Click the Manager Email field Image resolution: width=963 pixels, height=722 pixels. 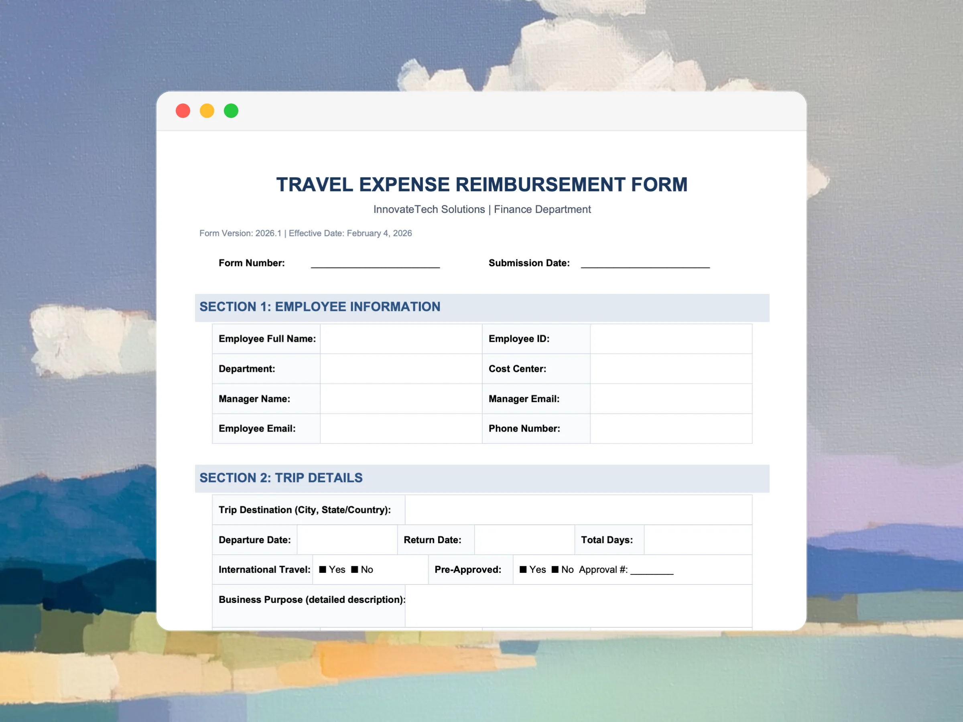pos(671,399)
